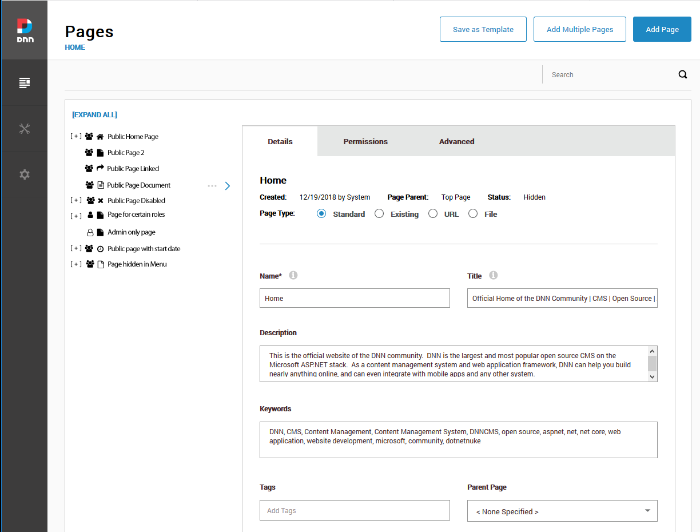Select Public Home Page in the tree
Image resolution: width=700 pixels, height=532 pixels.
[133, 137]
